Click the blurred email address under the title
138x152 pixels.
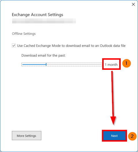[x=44, y=21]
